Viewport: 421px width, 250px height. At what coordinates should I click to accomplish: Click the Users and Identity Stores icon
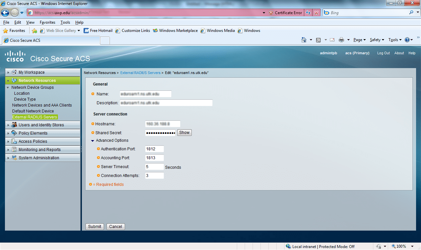click(x=14, y=125)
